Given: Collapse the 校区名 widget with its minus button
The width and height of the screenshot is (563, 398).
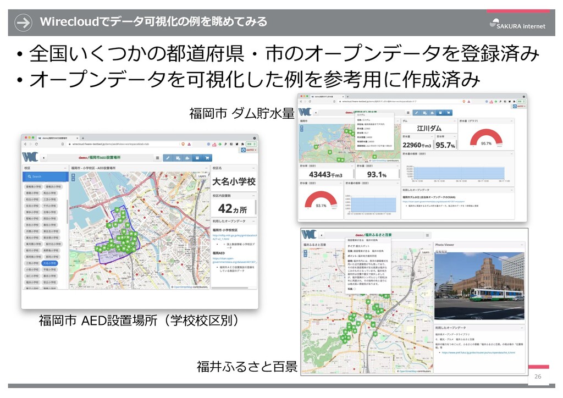Looking at the screenshot, I should click(253, 168).
